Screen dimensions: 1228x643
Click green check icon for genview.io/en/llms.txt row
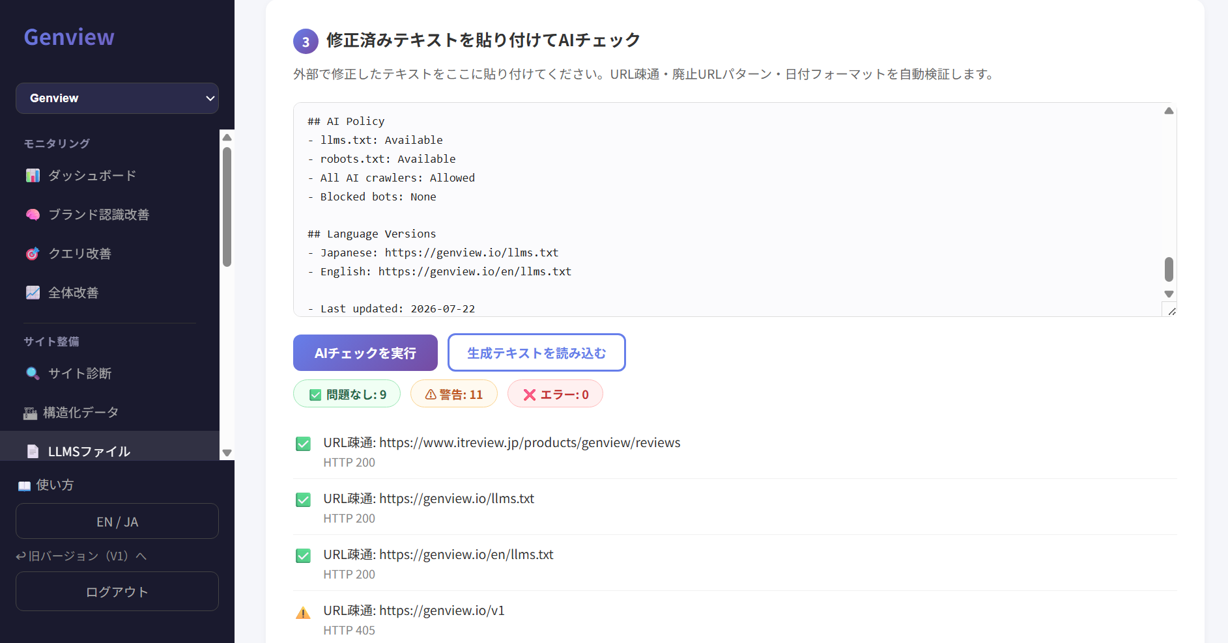pos(304,556)
